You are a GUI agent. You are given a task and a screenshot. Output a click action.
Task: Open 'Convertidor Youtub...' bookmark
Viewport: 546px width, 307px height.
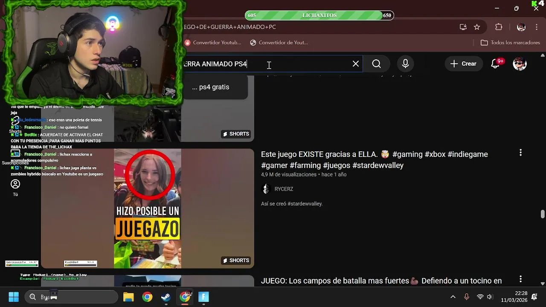[x=212, y=43]
